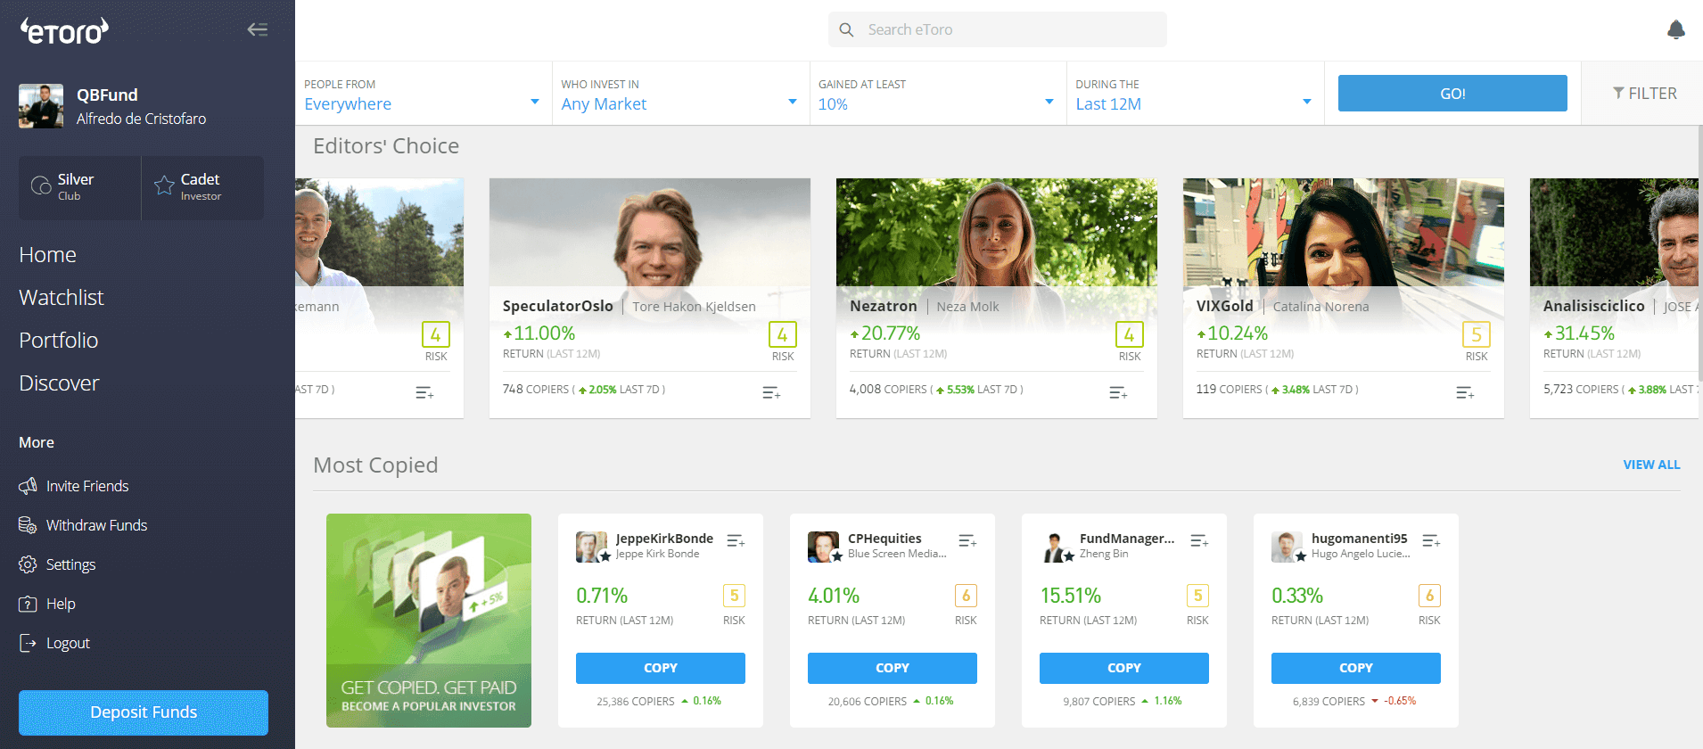Click the Invite Friends megaphone icon
This screenshot has width=1703, height=749.
(28, 486)
